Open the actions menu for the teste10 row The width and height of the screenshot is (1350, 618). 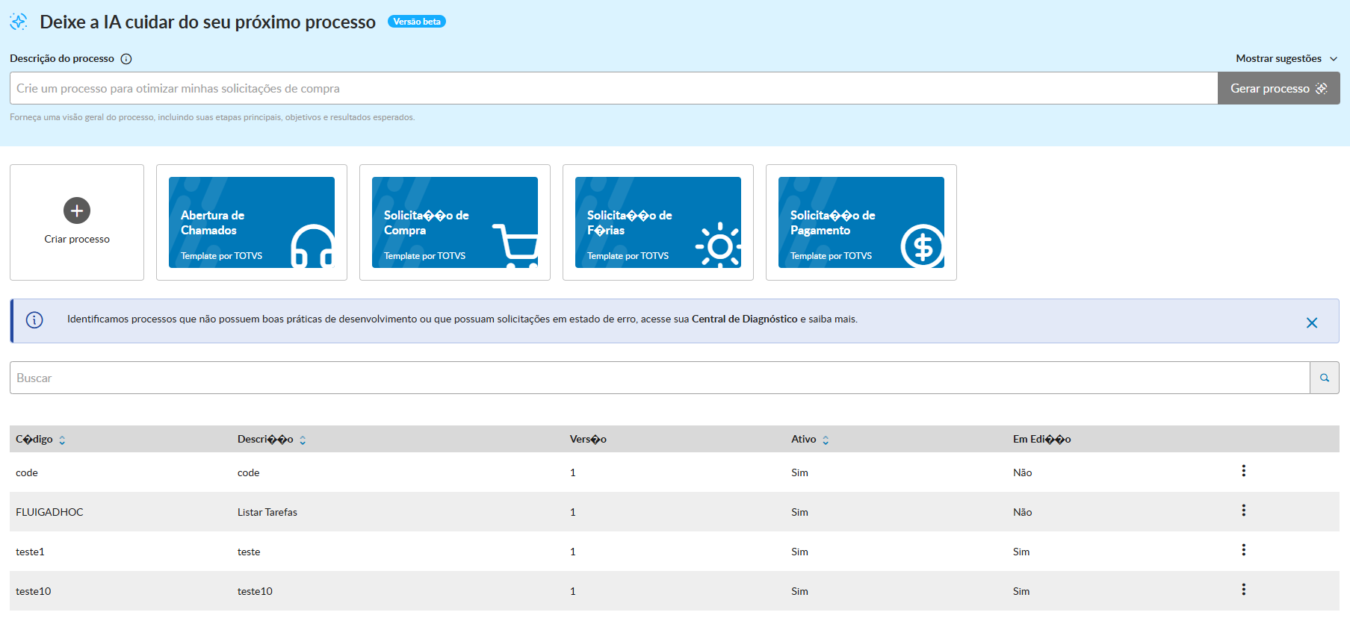tap(1244, 590)
